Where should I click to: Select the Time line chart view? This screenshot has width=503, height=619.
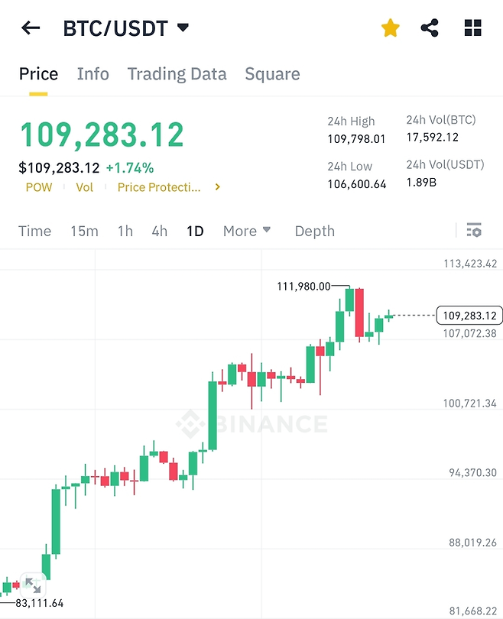click(35, 231)
